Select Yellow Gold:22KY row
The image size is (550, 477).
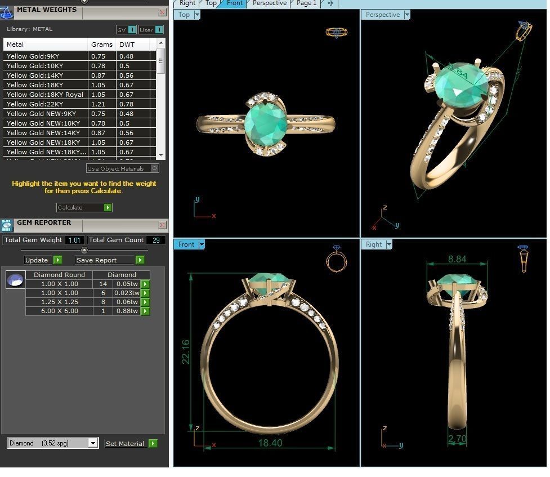[x=79, y=104]
